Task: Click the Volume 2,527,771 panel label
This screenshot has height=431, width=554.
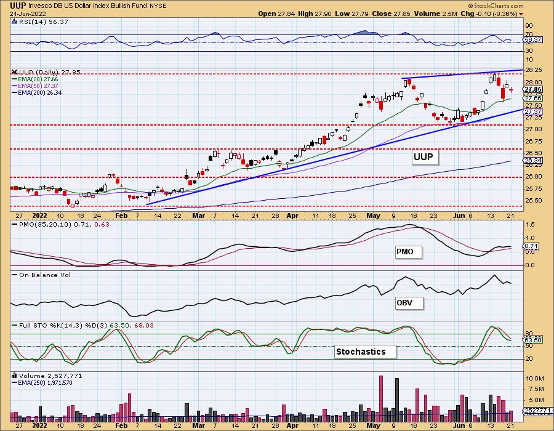Action: click(50, 376)
